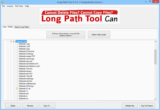
Task: Click the Delete button
Action: tap(13, 106)
